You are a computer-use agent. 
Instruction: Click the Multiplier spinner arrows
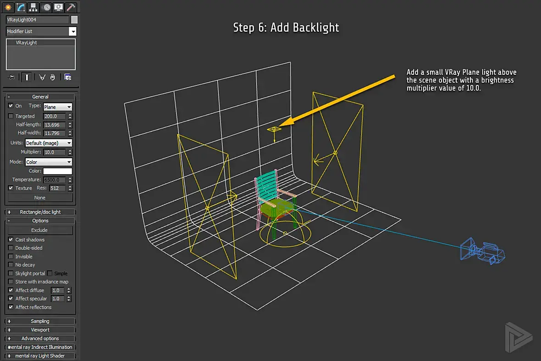click(70, 152)
